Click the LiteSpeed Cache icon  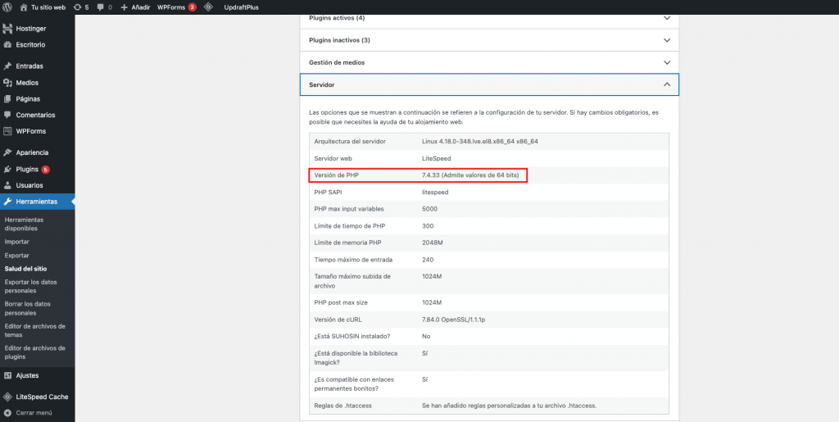(x=7, y=397)
